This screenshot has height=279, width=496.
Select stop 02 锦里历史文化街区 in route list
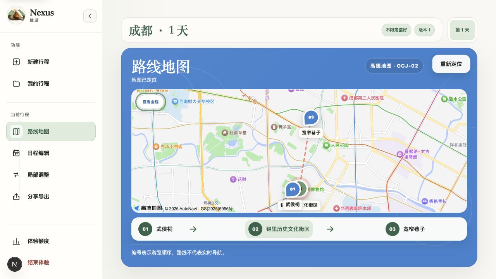[279, 229]
